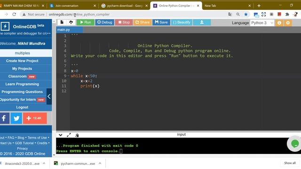The width and height of the screenshot is (301, 169).
Task: Click the editor scroll up arrow
Action: [54, 21]
